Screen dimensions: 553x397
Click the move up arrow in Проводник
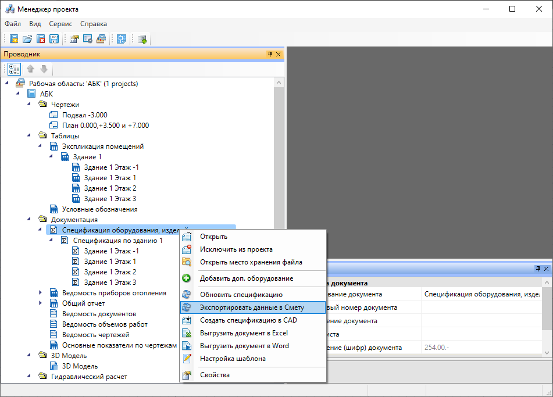click(x=31, y=69)
